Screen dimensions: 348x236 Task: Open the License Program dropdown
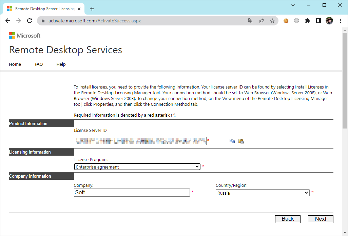tap(137, 167)
